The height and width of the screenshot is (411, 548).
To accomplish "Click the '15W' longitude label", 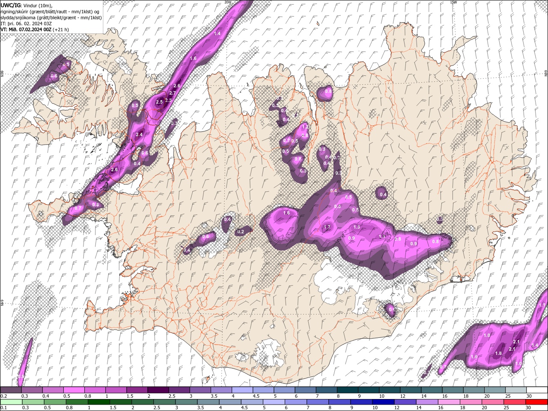I will (x=453, y=2).
